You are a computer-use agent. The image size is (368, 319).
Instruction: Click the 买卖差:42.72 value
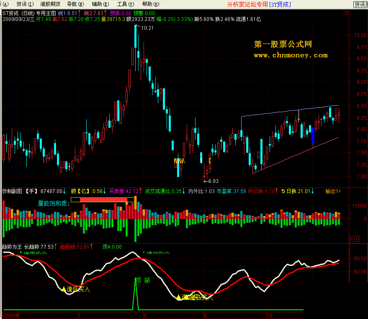coord(124,191)
